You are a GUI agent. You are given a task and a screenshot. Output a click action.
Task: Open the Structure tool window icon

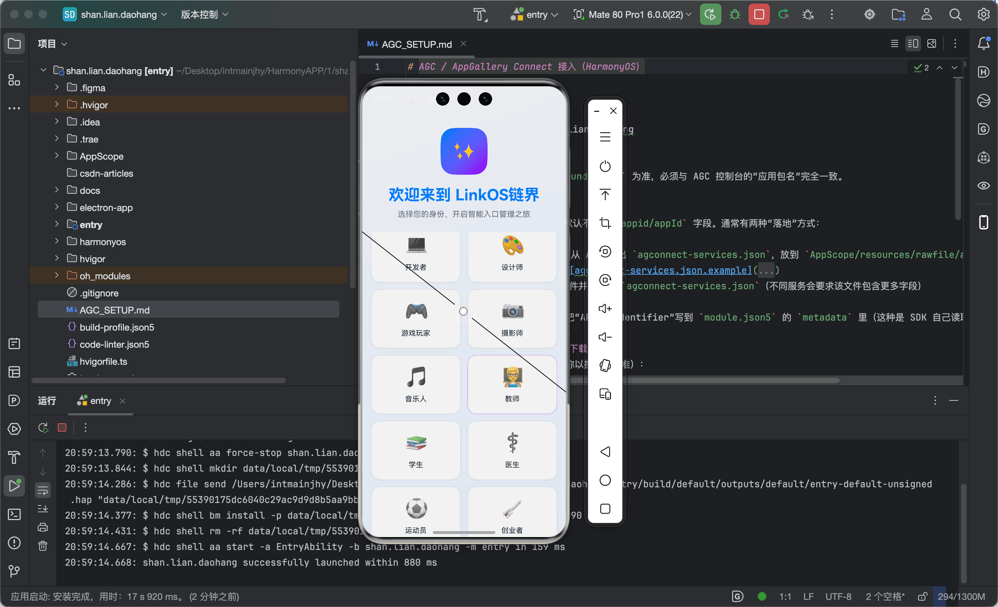(14, 80)
